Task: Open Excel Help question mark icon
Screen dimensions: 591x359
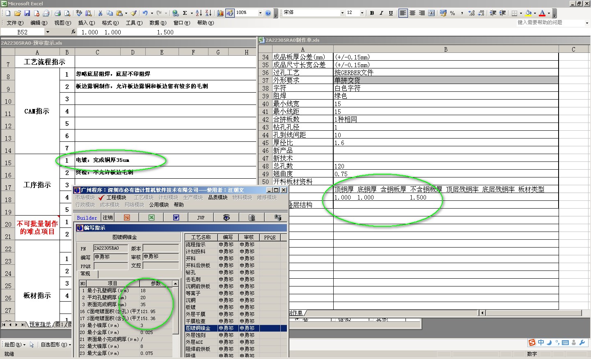Action: tap(268, 13)
